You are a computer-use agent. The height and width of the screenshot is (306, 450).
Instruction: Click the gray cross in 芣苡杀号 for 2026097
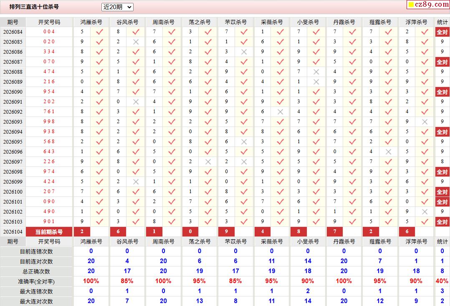[244, 162]
